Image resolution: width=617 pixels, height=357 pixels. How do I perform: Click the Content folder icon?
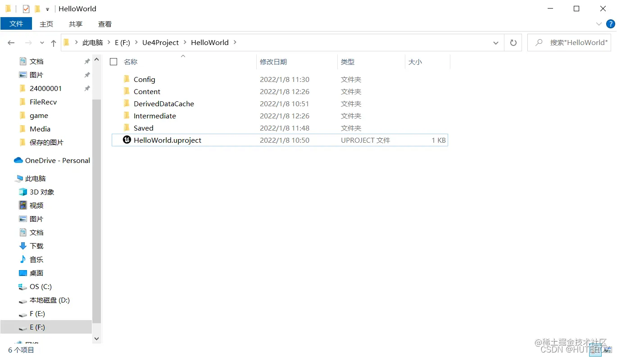point(127,91)
